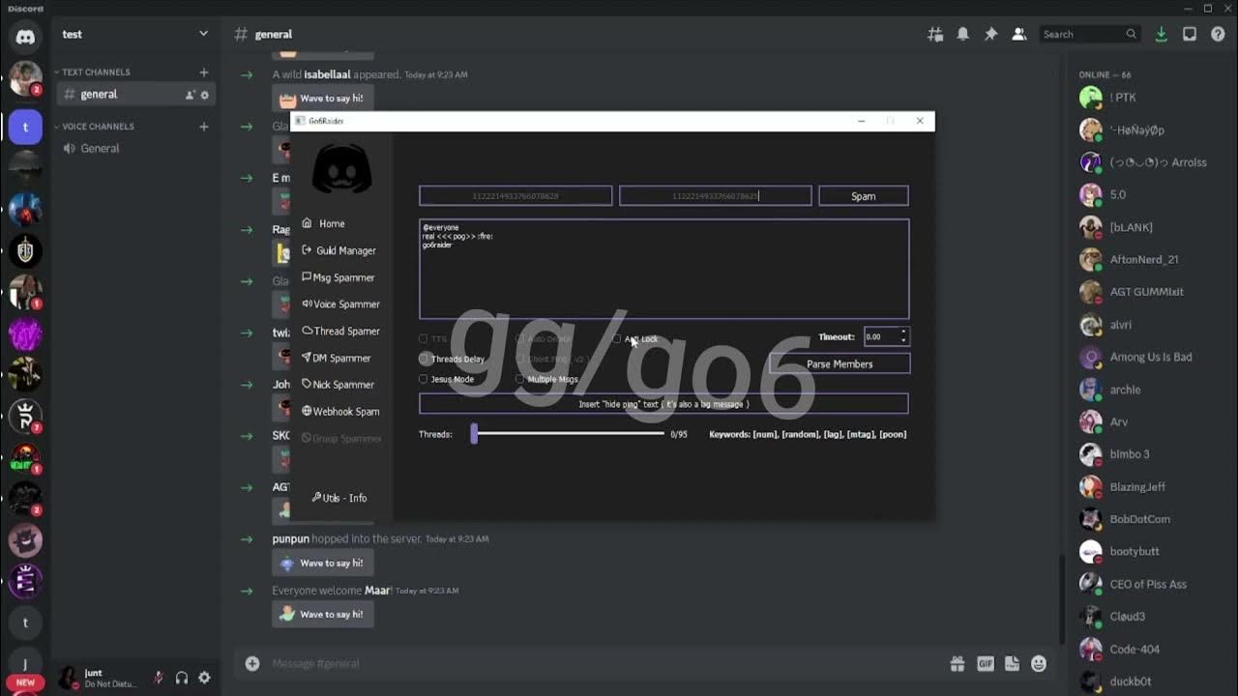Open the Help question mark icon
Viewport: 1238px width, 696px height.
pos(1218,34)
